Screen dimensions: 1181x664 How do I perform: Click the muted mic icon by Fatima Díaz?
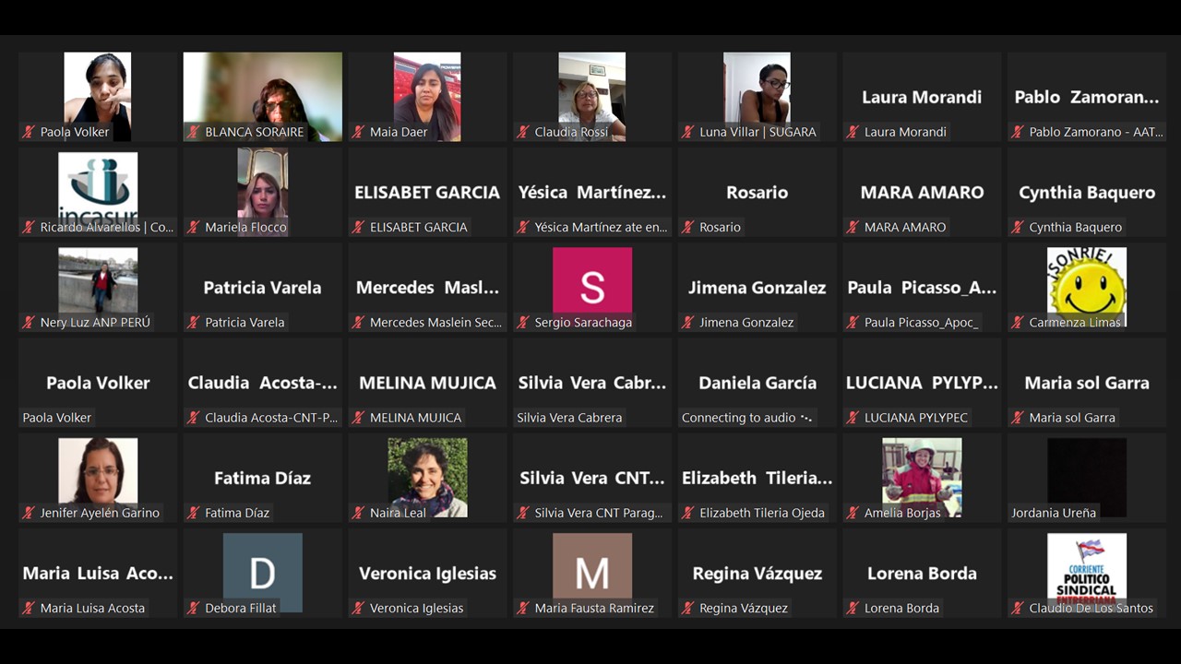194,513
